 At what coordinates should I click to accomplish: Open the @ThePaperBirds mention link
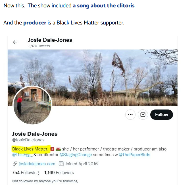click(134, 155)
